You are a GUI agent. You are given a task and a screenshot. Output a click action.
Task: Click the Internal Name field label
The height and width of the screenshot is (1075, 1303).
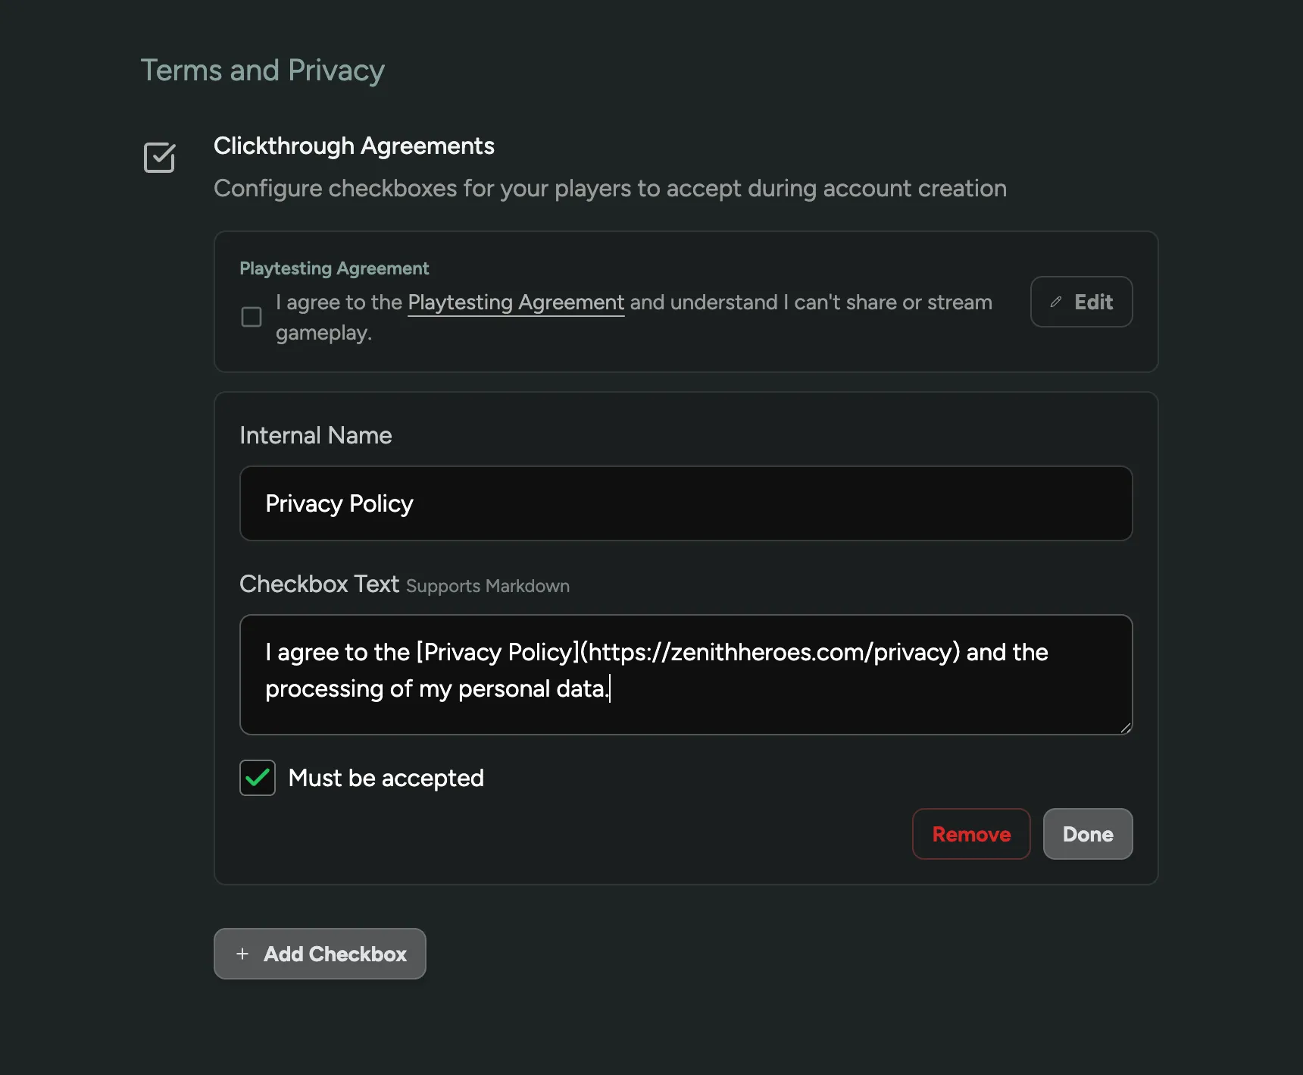tap(316, 435)
